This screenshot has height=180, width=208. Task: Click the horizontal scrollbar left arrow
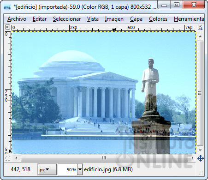click(x=16, y=158)
